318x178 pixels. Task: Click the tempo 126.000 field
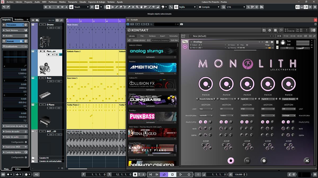(x=239, y=175)
